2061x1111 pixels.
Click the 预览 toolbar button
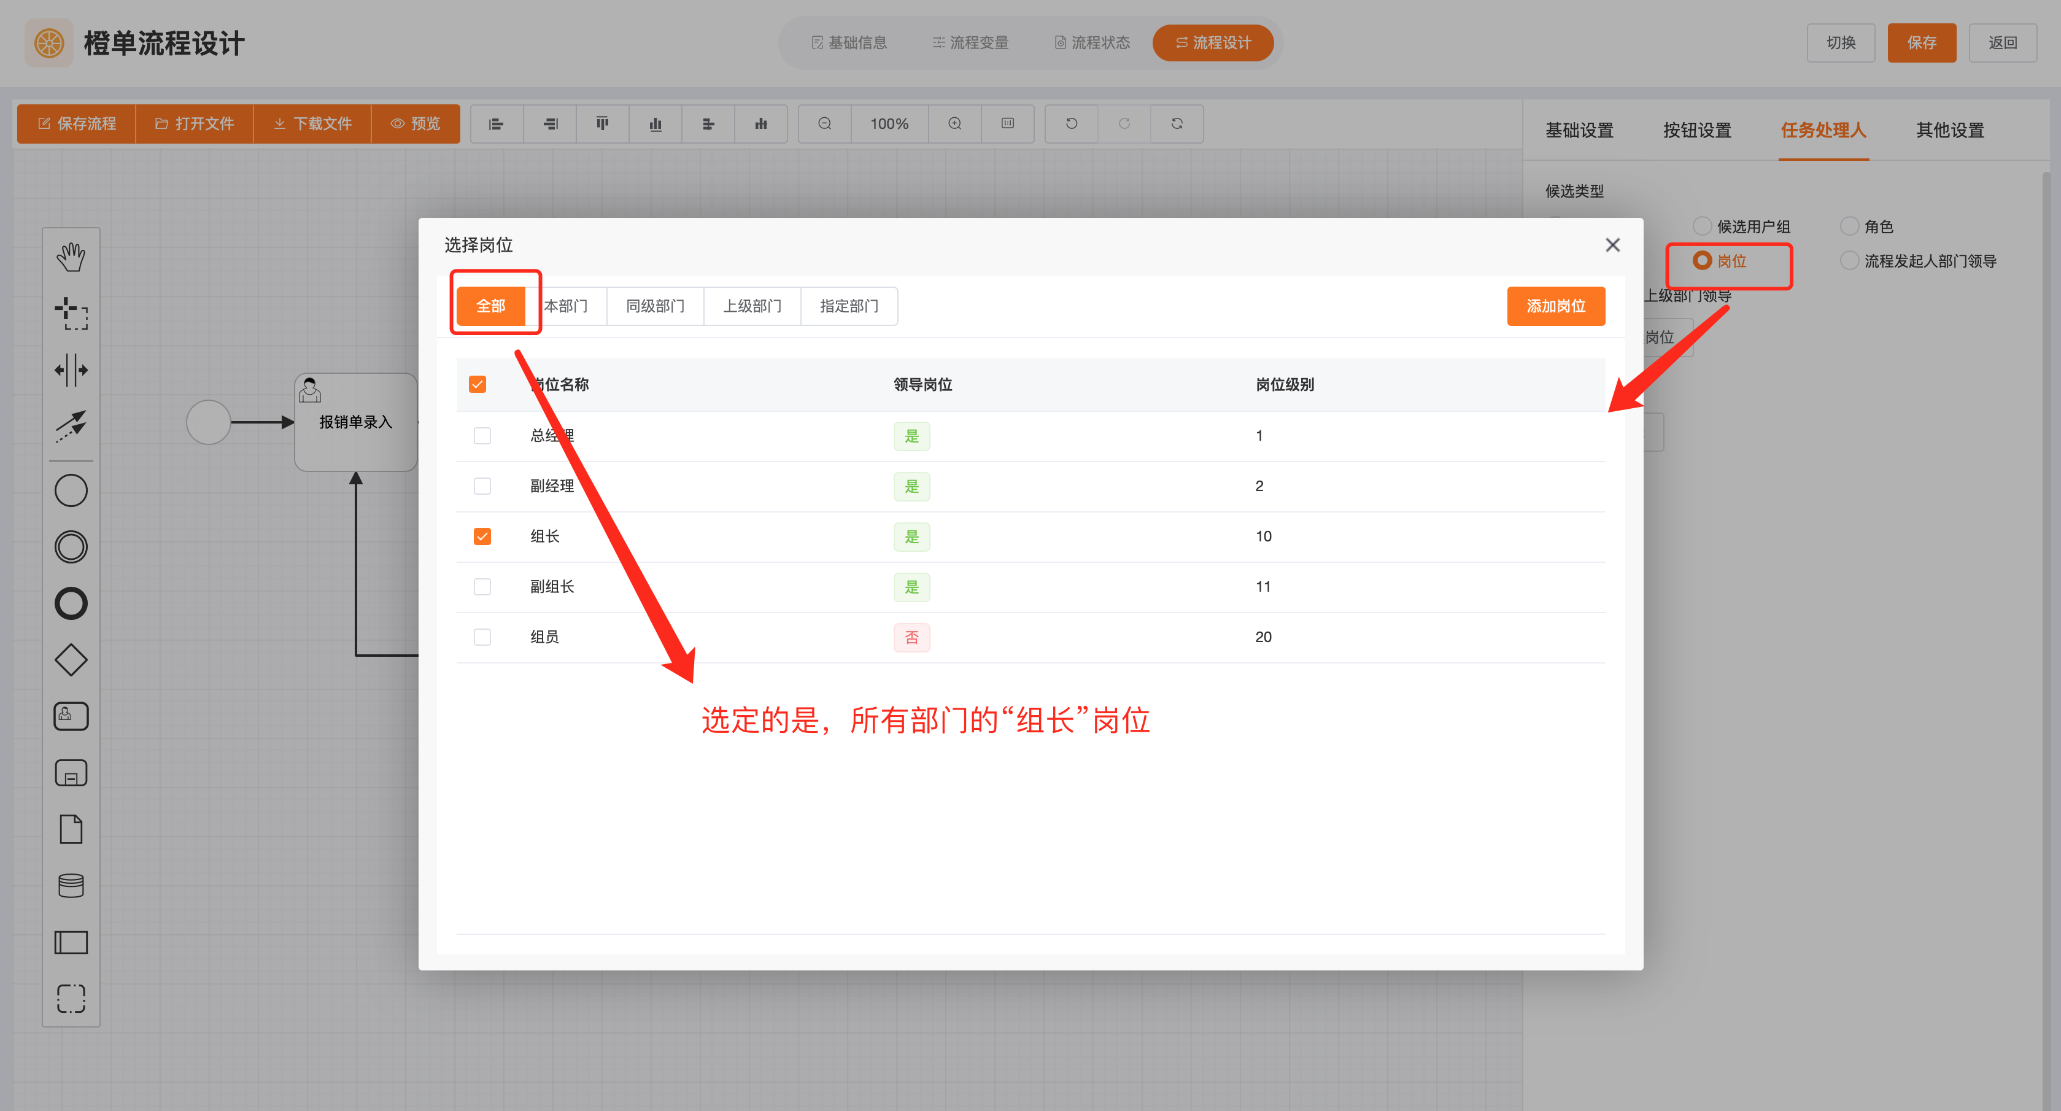416,123
